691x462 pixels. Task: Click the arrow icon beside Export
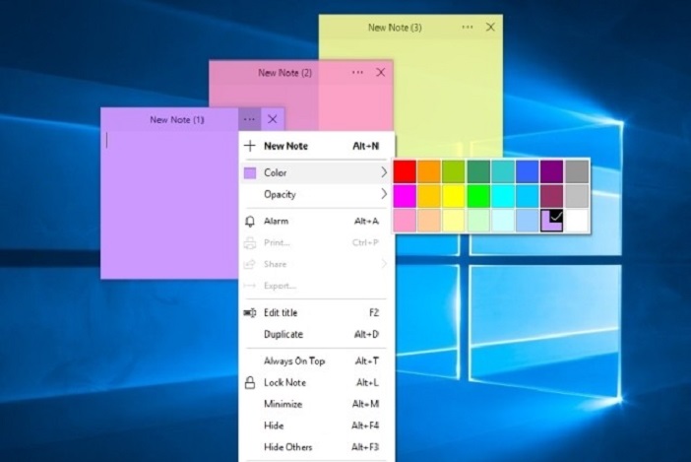(x=250, y=286)
